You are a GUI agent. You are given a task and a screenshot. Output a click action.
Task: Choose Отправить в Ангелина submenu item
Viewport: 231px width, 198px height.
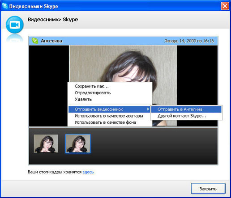[x=186, y=109]
